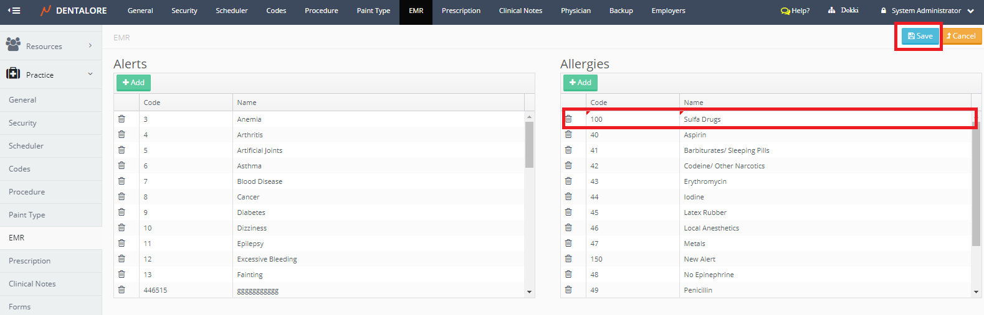Delete the Anemia alert row
This screenshot has width=984, height=315.
point(122,119)
